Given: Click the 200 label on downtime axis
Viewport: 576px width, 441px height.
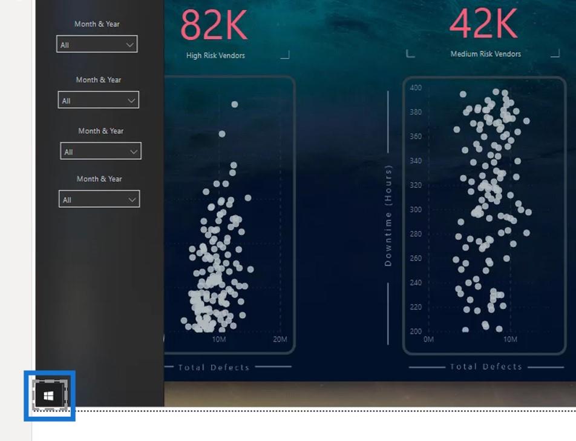Looking at the screenshot, I should pyautogui.click(x=416, y=331).
